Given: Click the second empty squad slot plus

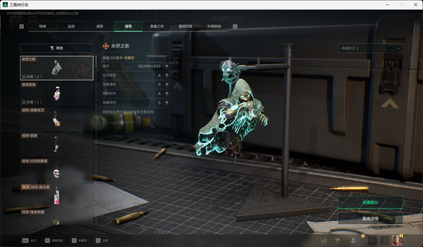Looking at the screenshot, I should click(385, 241).
